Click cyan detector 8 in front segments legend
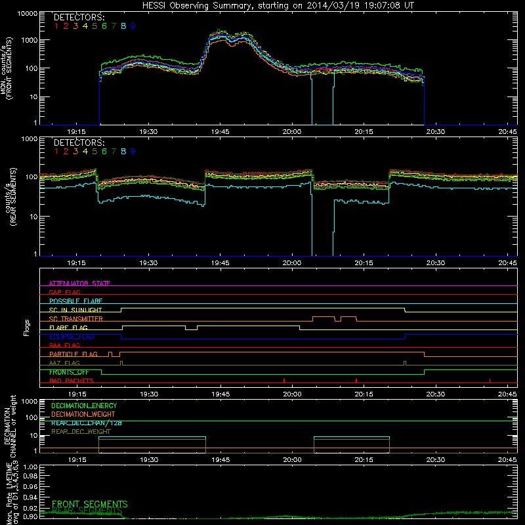This screenshot has height=525, width=525. [x=123, y=26]
